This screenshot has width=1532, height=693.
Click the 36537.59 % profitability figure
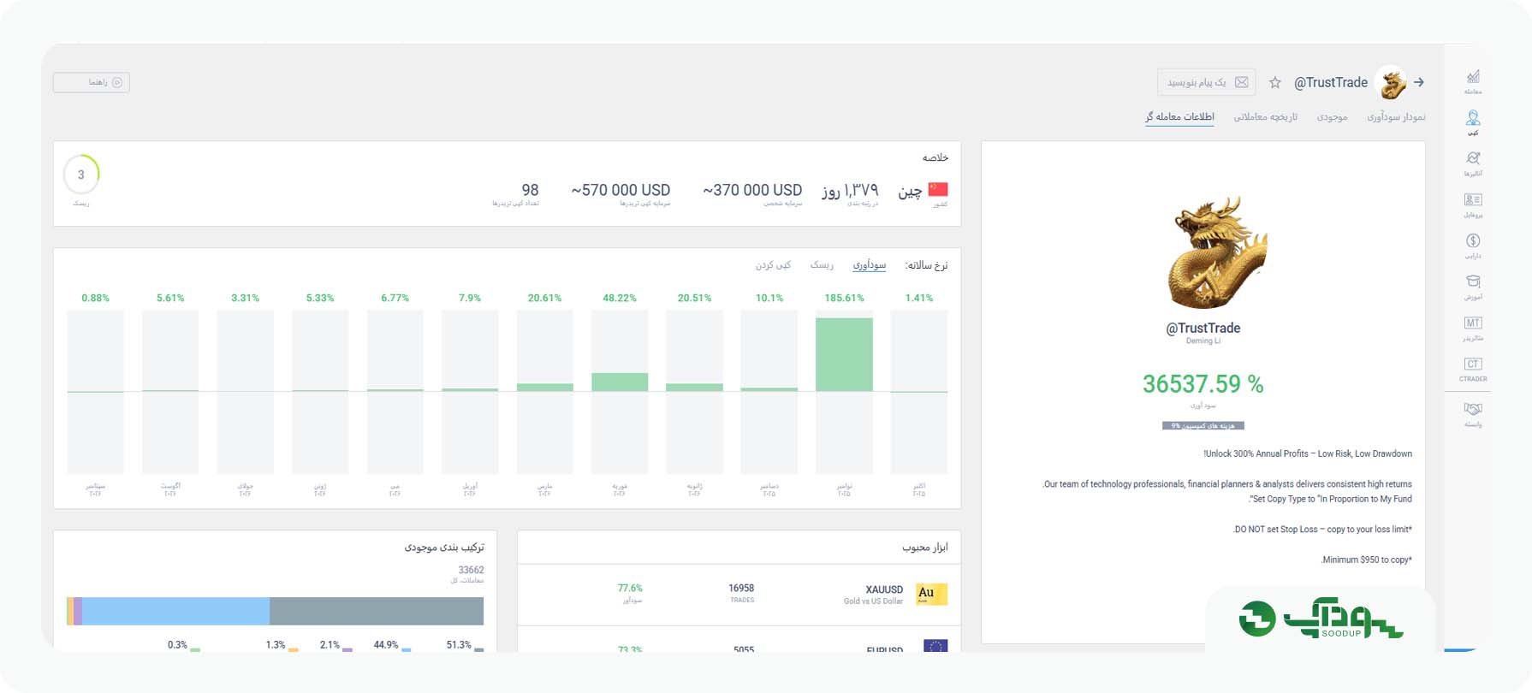click(1202, 384)
